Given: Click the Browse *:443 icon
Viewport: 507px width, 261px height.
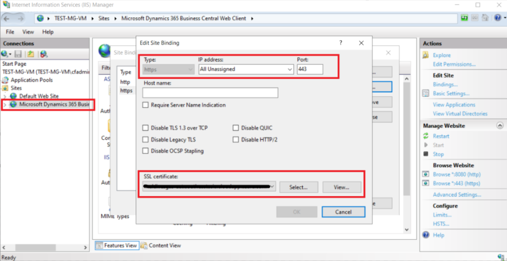Looking at the screenshot, I should (x=426, y=183).
